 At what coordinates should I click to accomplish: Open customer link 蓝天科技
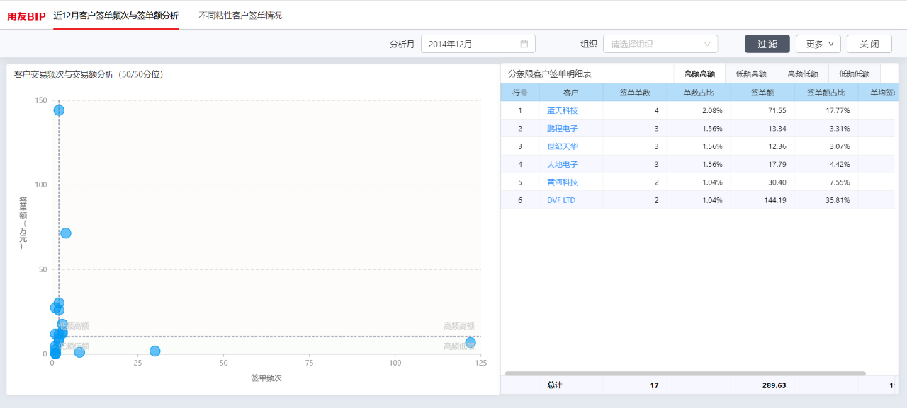point(563,111)
